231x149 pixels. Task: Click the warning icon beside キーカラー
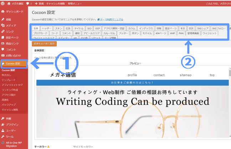pos(48,147)
